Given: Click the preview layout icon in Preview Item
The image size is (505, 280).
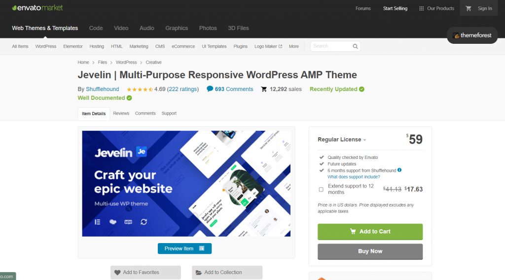Looking at the screenshot, I should tap(202, 249).
